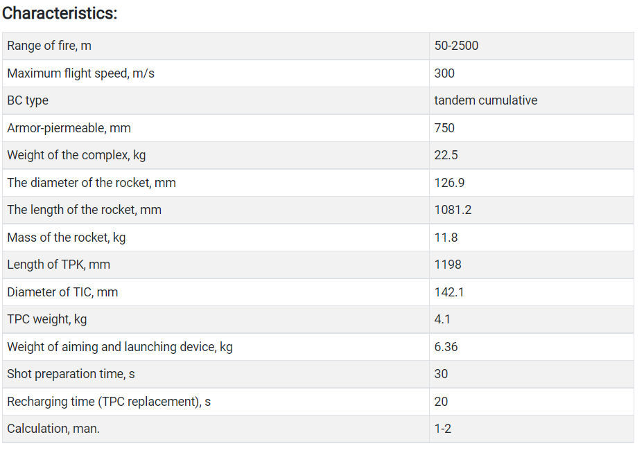Image resolution: width=644 pixels, height=455 pixels.
Task: Click the 11.8 rocket mass value
Action: (446, 238)
